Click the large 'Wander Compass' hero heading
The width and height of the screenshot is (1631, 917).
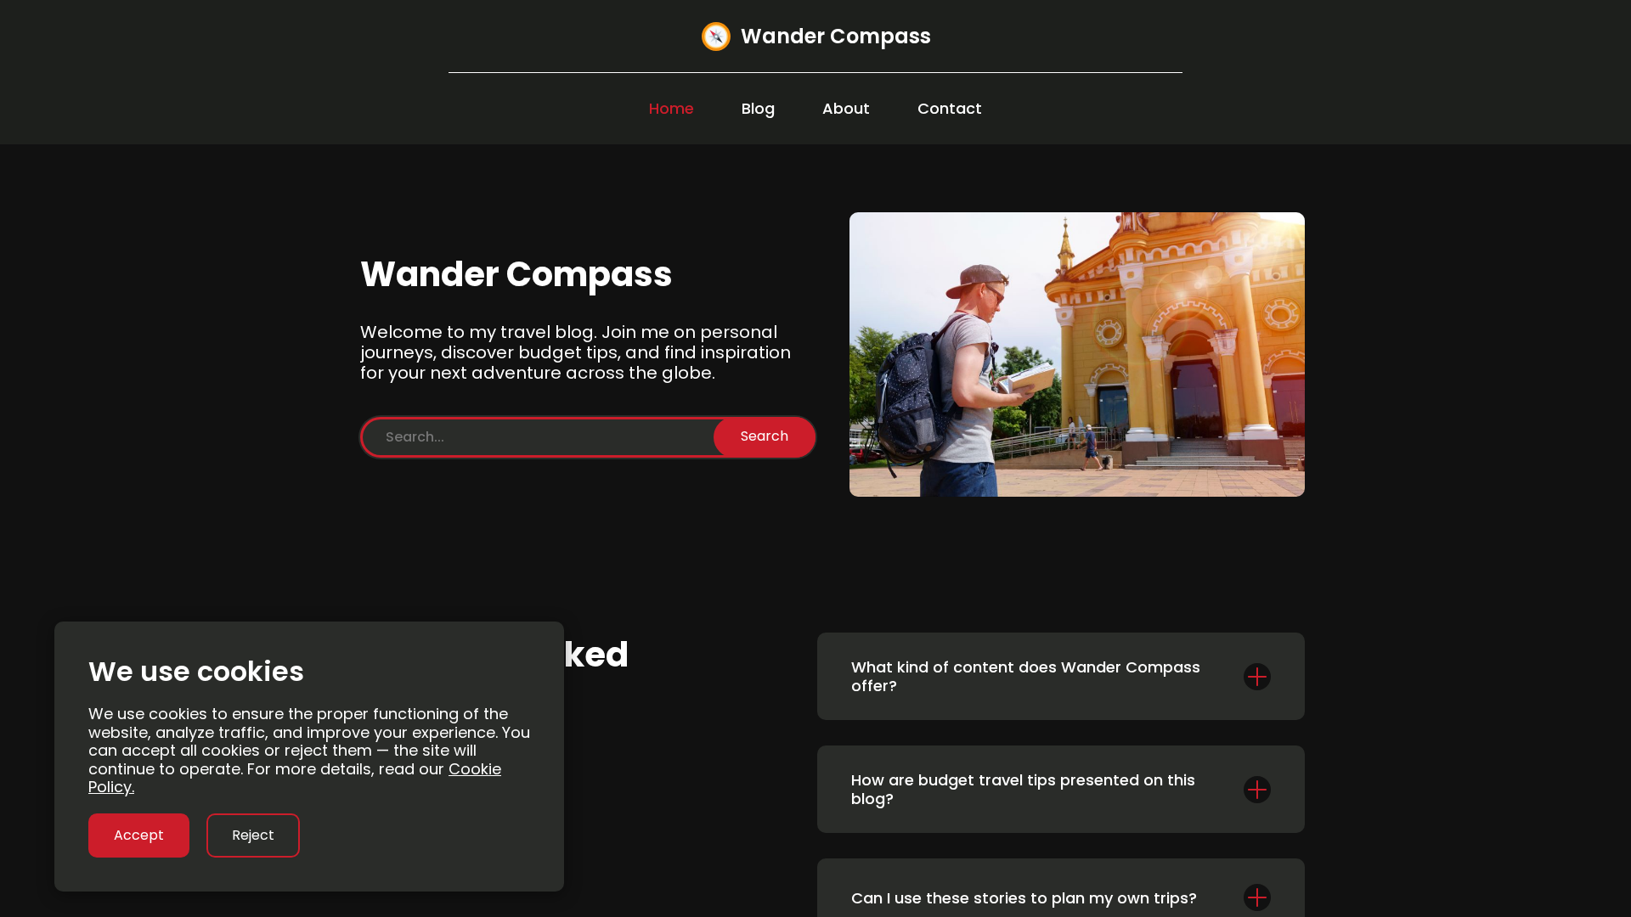point(516,274)
